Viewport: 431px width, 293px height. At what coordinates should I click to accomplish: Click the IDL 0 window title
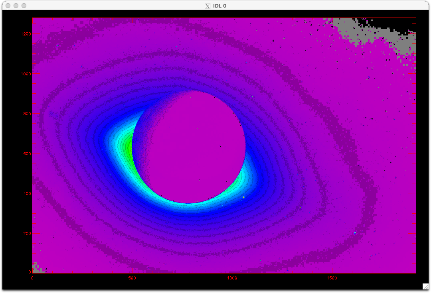coord(219,6)
